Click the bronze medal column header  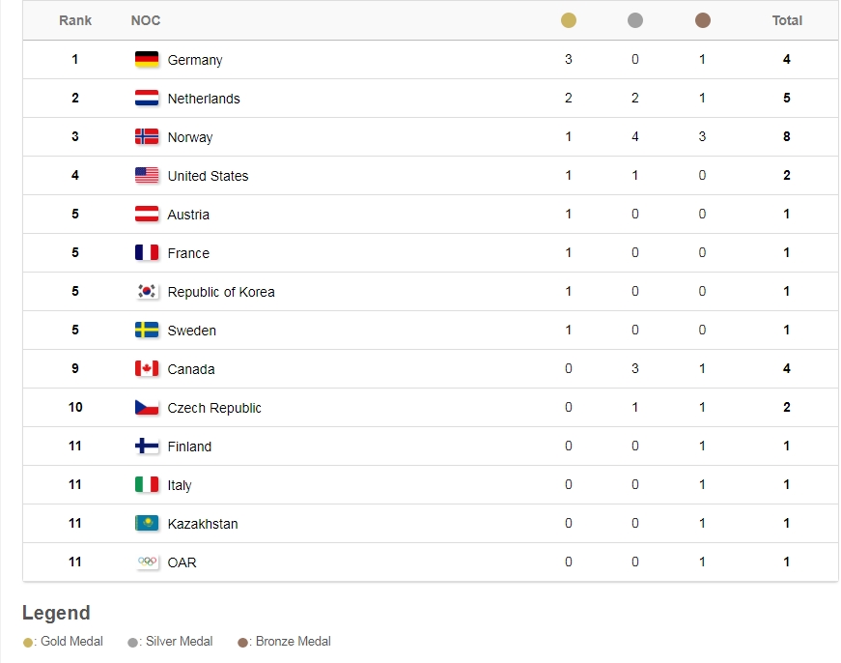click(x=702, y=20)
